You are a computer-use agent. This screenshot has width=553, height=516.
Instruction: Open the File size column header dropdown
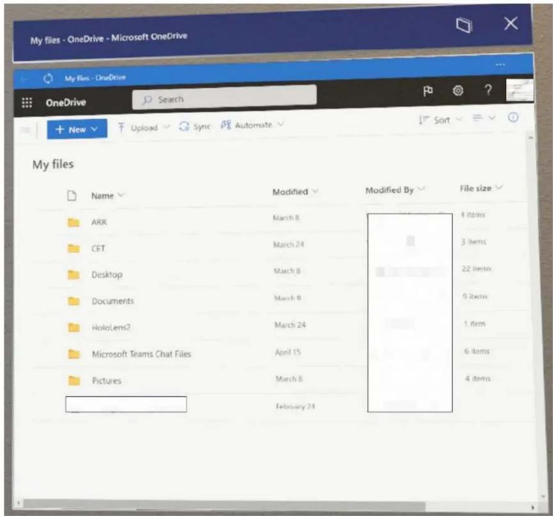point(481,188)
